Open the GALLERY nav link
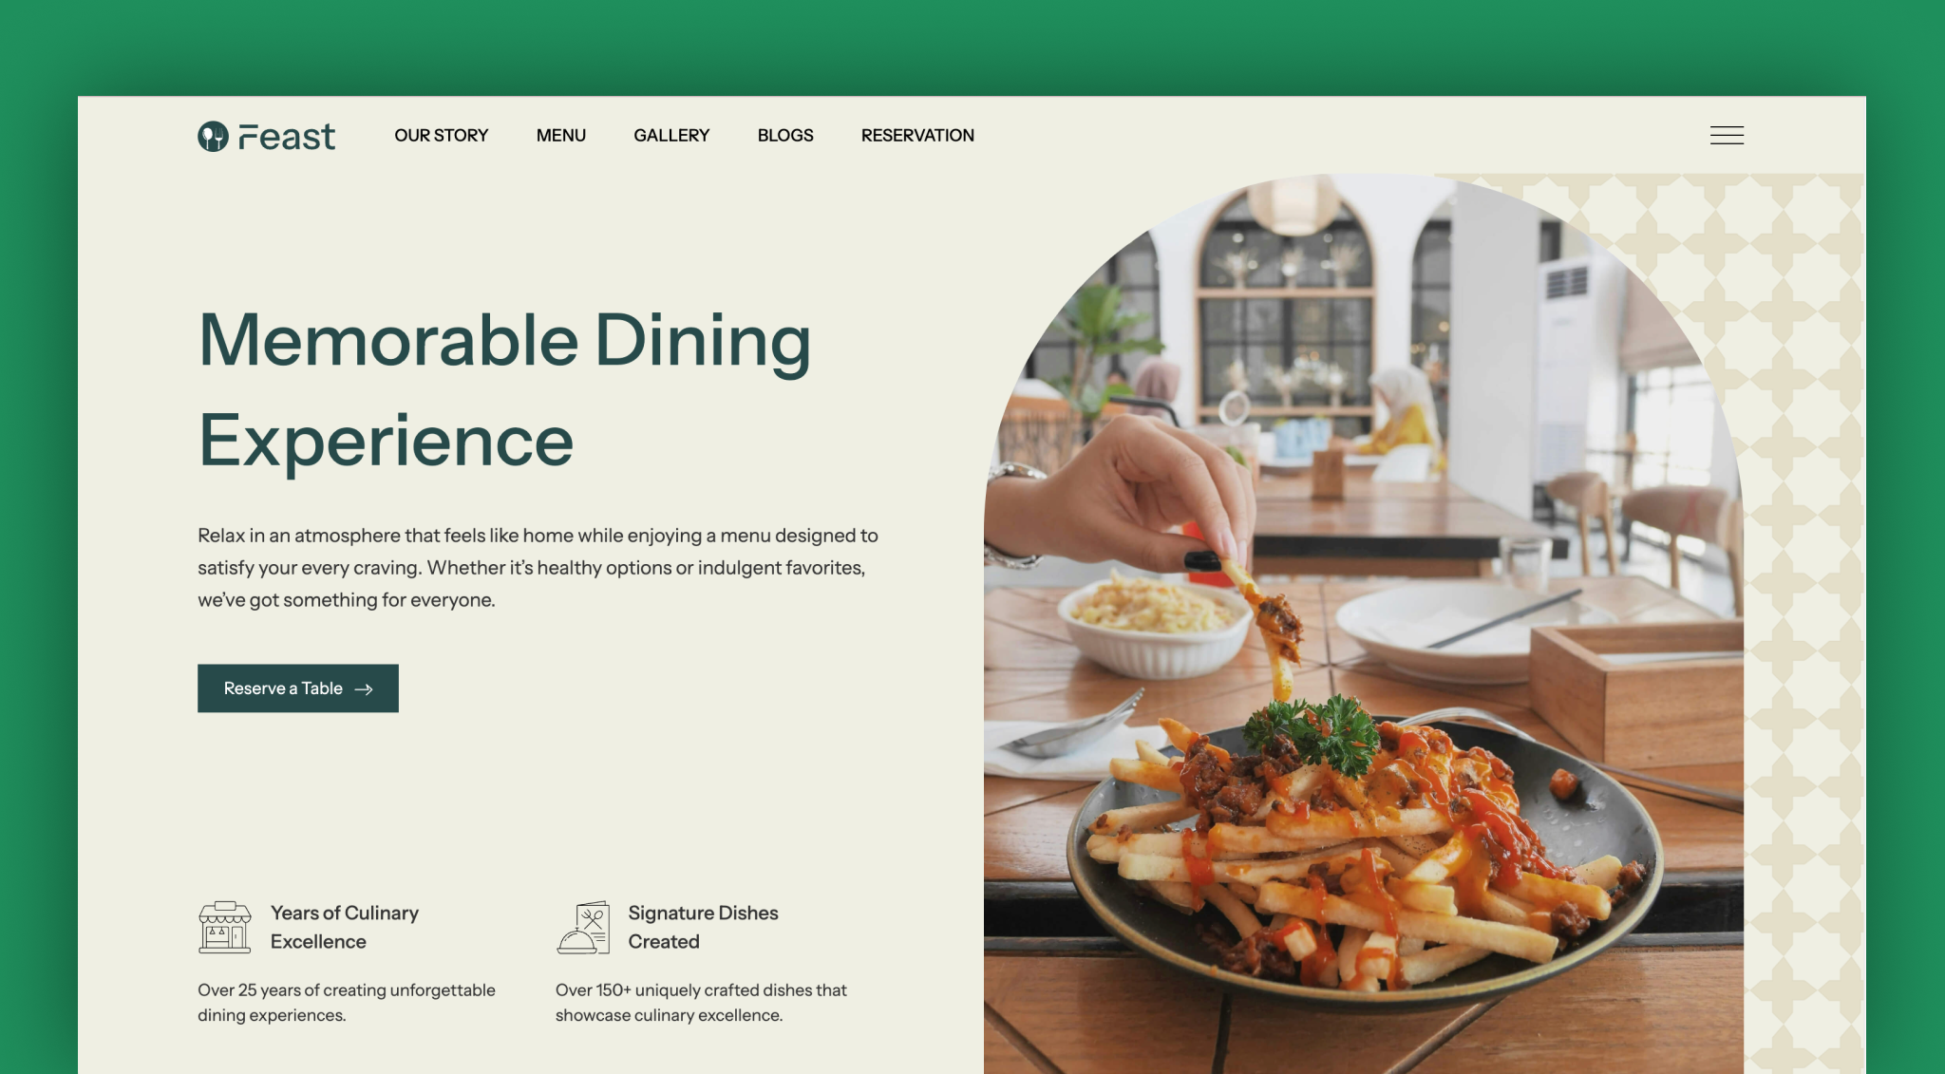The width and height of the screenshot is (1945, 1074). pyautogui.click(x=671, y=136)
